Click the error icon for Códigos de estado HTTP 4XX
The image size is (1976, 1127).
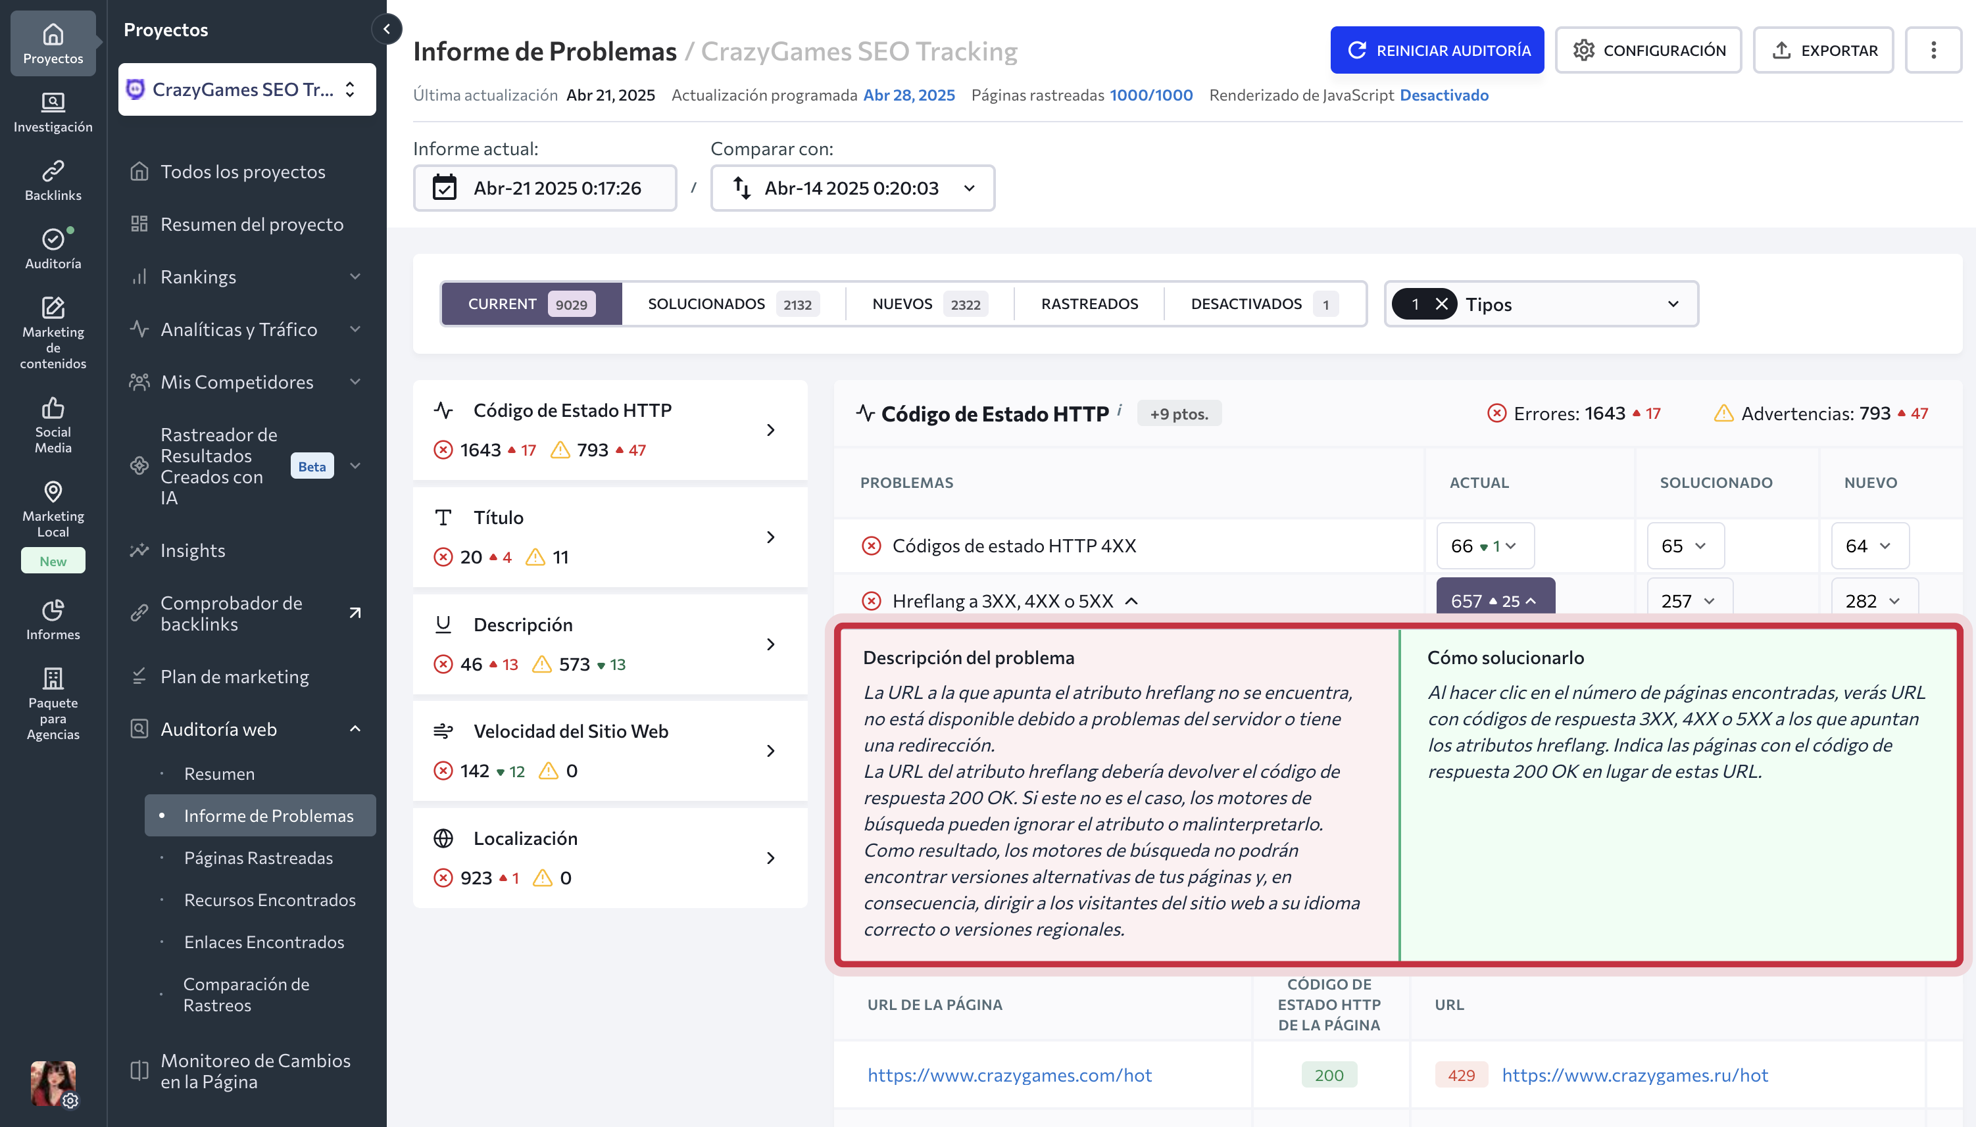[x=871, y=546]
